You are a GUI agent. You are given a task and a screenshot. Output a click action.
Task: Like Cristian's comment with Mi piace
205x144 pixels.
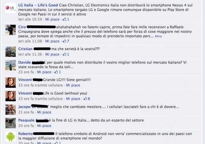(52, 54)
